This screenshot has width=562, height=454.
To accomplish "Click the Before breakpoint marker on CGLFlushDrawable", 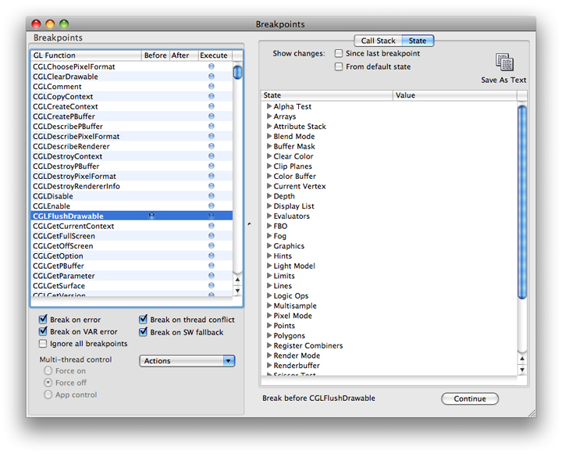I will (x=152, y=216).
